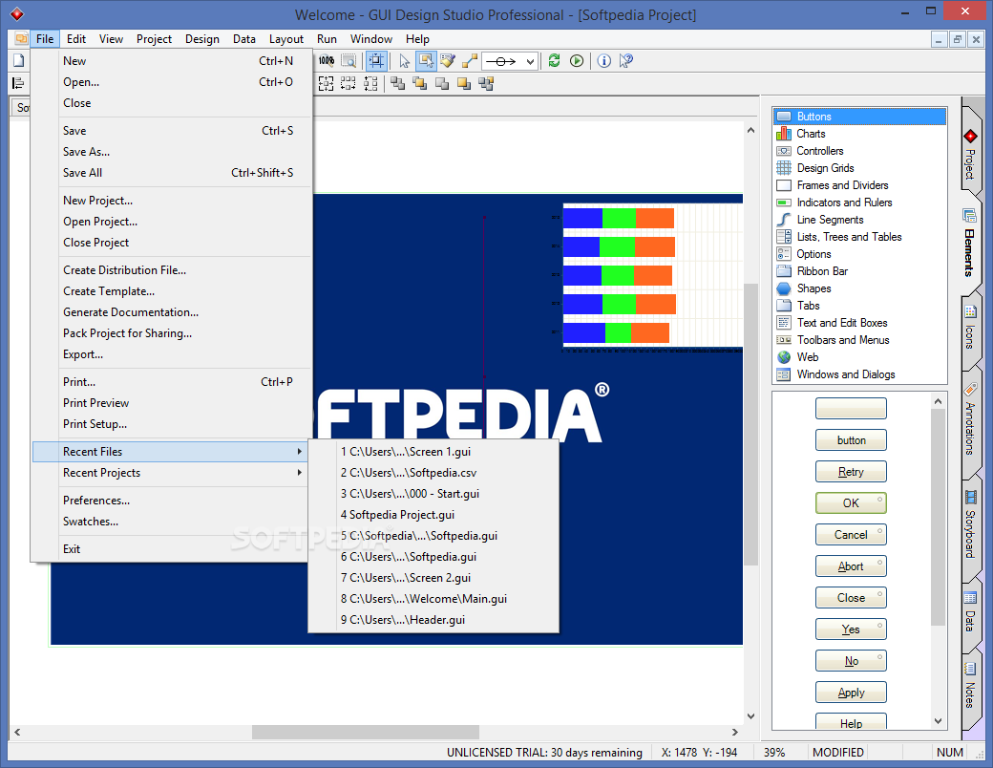Click the green refresh arrows icon
Image resolution: width=993 pixels, height=768 pixels.
pyautogui.click(x=554, y=61)
